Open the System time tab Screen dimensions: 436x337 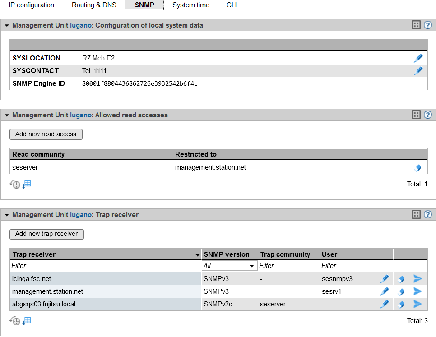(190, 5)
